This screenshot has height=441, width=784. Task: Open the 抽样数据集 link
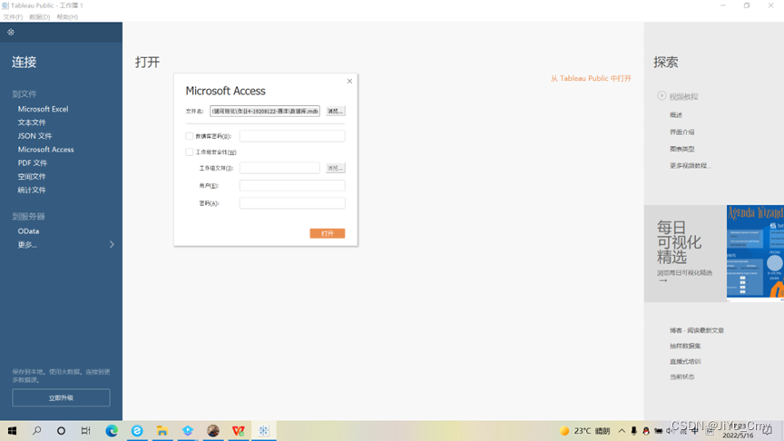[x=685, y=346]
